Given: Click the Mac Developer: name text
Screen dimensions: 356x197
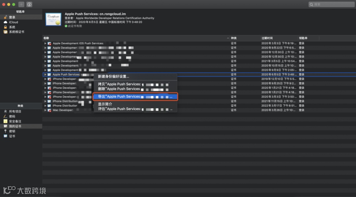Looking at the screenshot, I should (63, 110).
